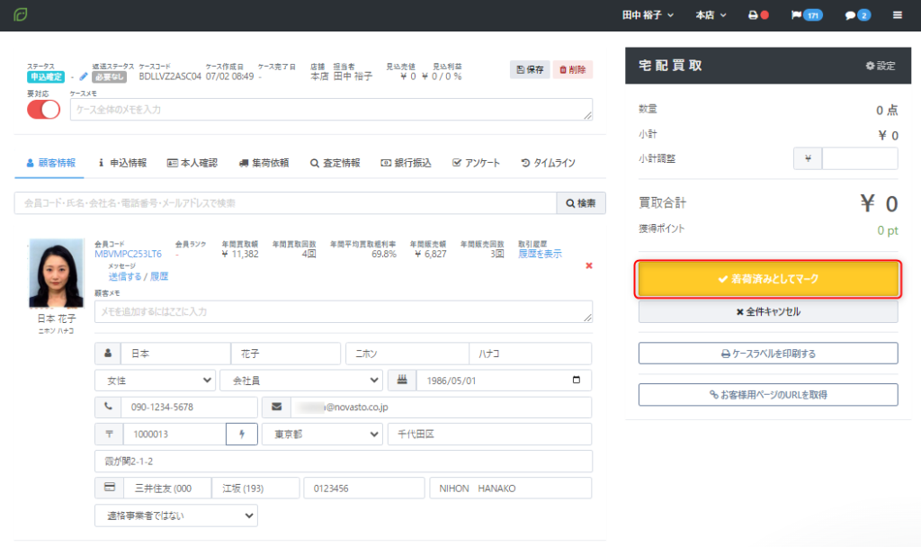Toggle the 要対応 switch
The height and width of the screenshot is (547, 921).
(43, 109)
